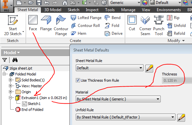
Task: Open the Sheet Metal Rule Default dropdown
Action: (x=110, y=68)
